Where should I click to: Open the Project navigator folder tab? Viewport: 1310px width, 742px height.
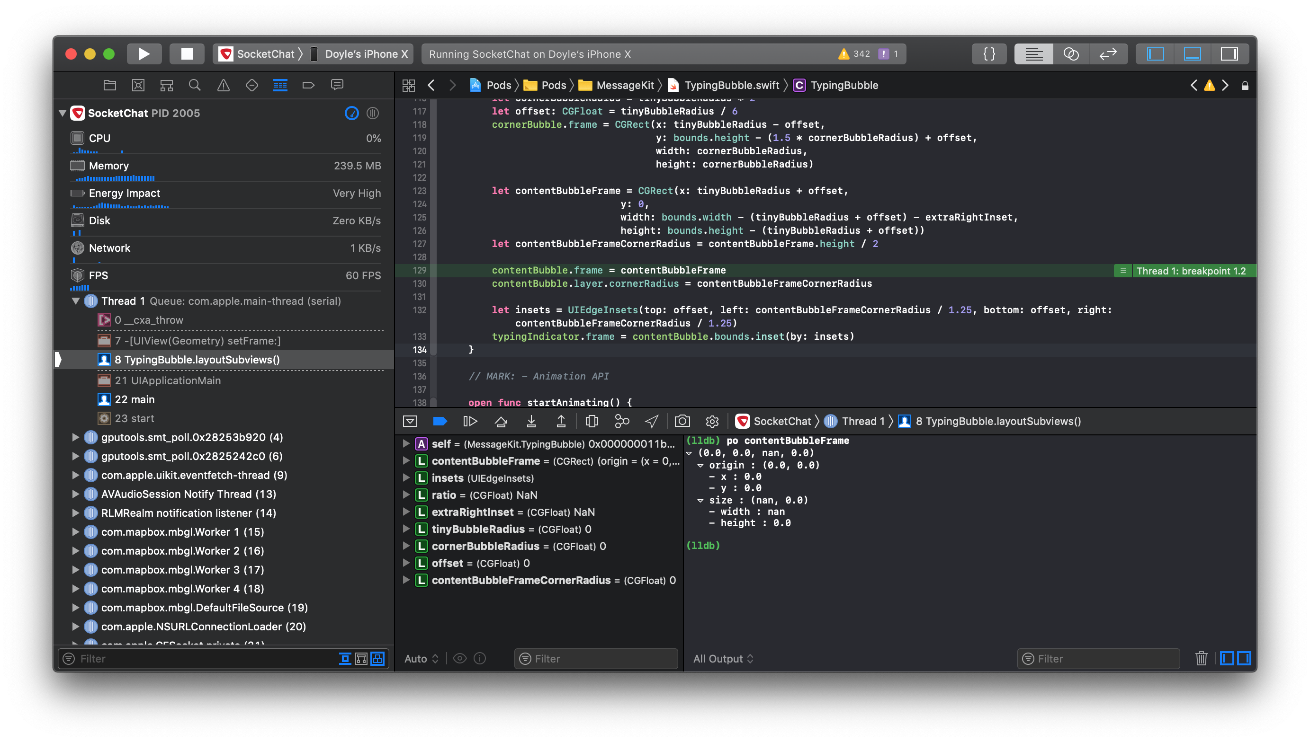click(109, 85)
